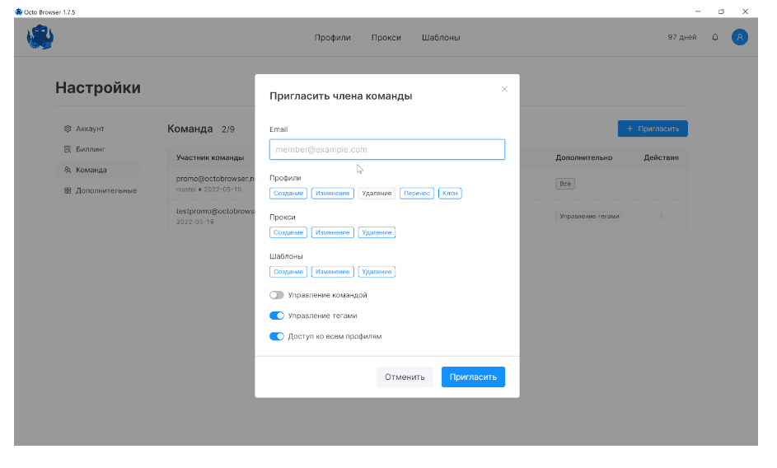Image resolution: width=777 pixels, height=468 pixels.
Task: Toggle Шаблоны Изменение permission tag
Action: click(x=333, y=272)
